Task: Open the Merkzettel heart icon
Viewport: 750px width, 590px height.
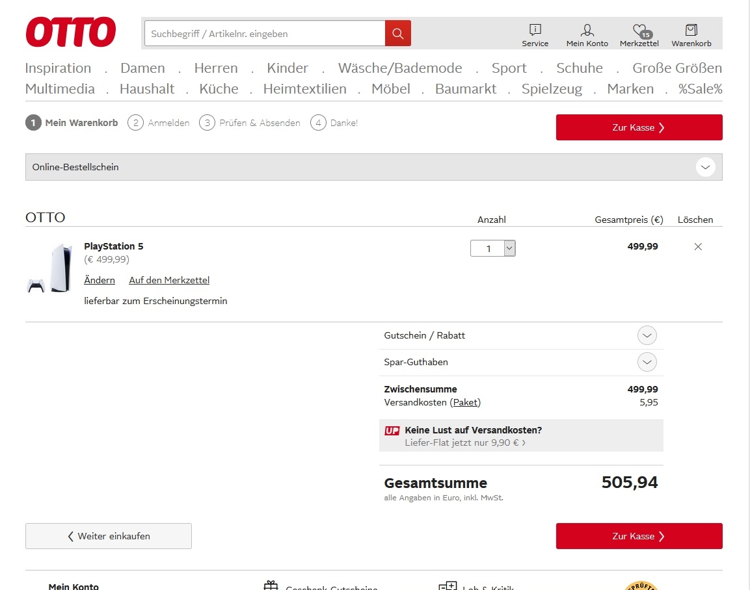Action: pyautogui.click(x=639, y=35)
